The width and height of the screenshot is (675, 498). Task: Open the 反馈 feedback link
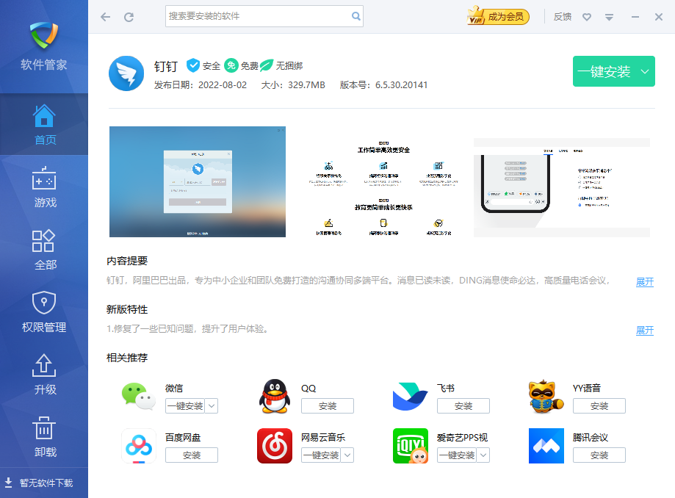click(562, 17)
